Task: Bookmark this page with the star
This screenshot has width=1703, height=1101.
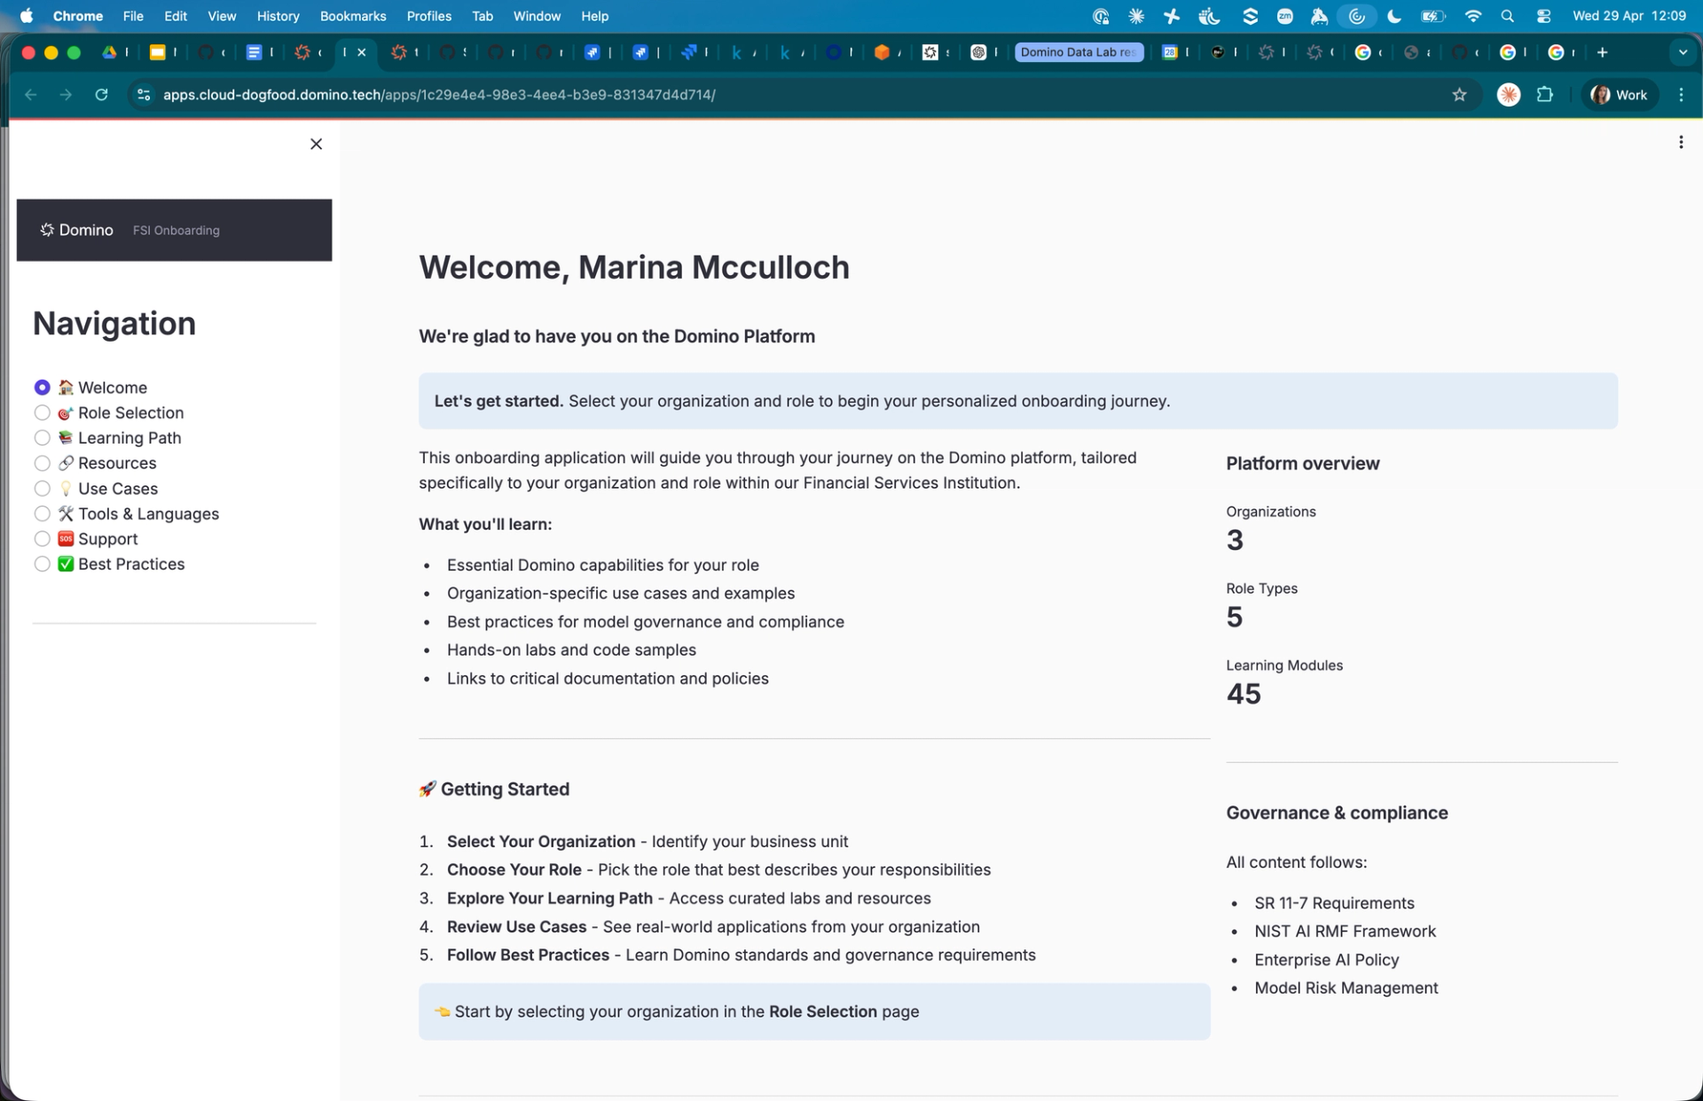Action: tap(1459, 95)
